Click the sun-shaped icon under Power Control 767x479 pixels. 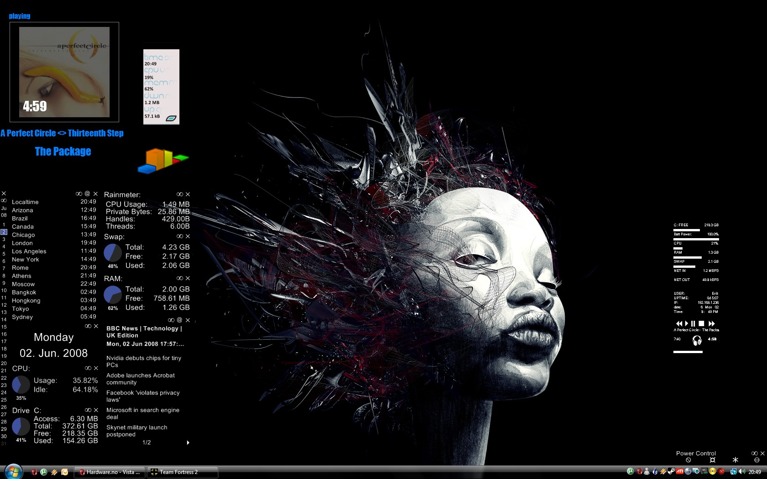point(713,460)
